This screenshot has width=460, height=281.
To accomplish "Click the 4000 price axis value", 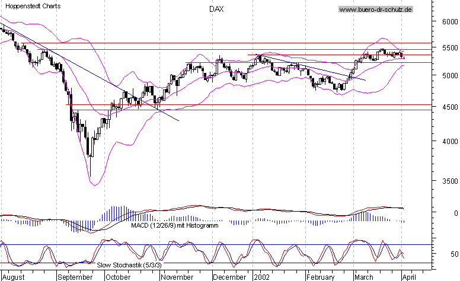I will click(x=450, y=141).
